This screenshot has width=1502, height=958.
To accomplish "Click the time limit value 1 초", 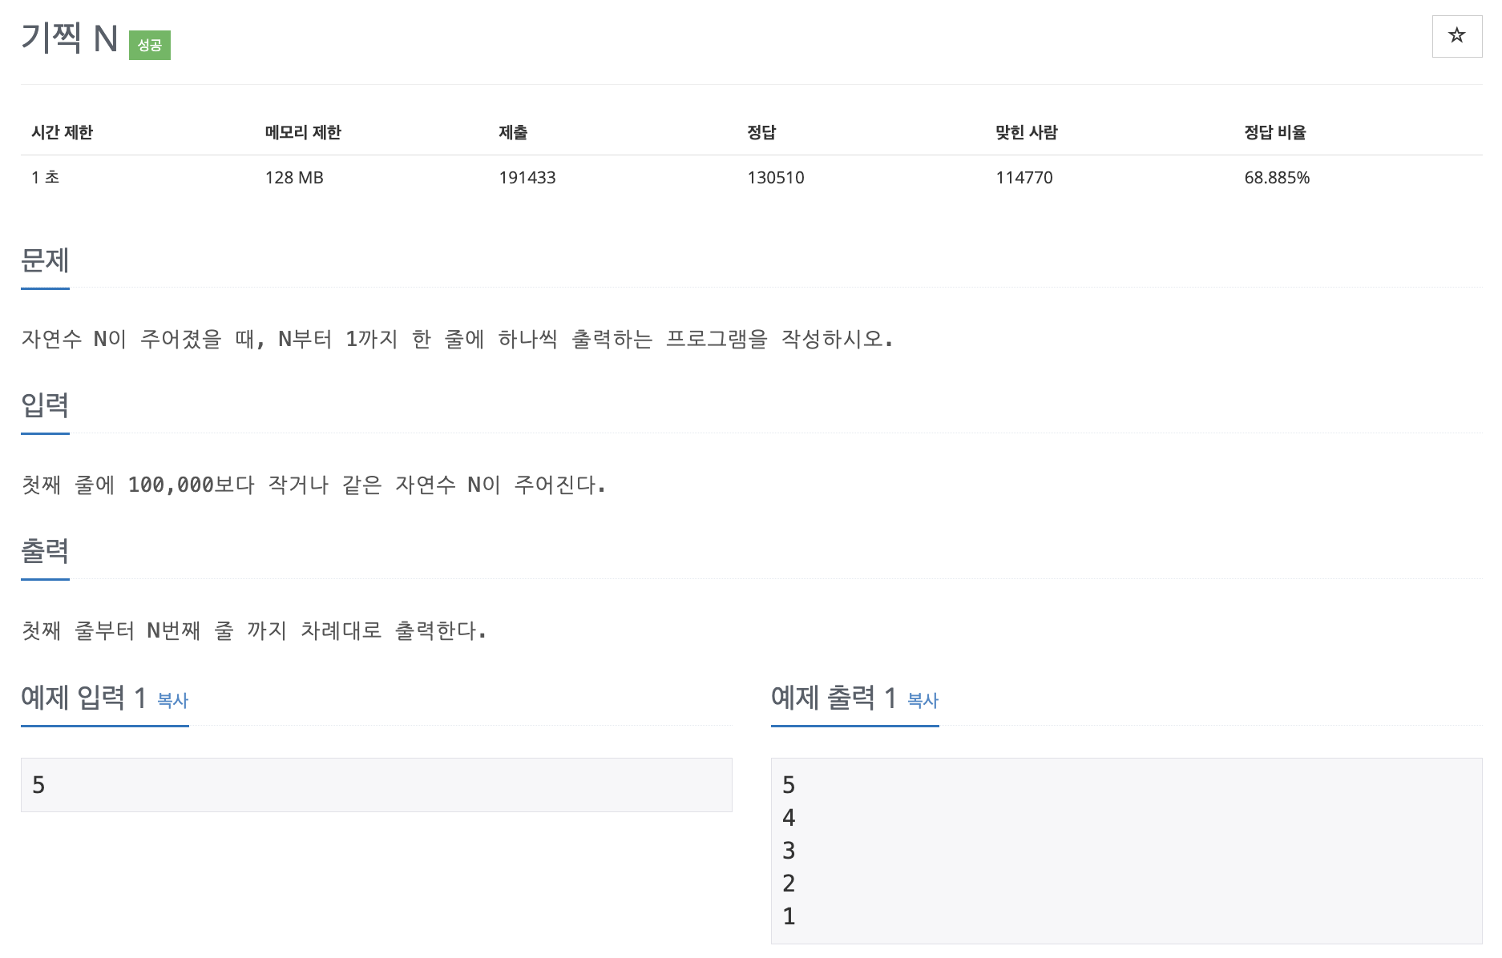I will [46, 177].
